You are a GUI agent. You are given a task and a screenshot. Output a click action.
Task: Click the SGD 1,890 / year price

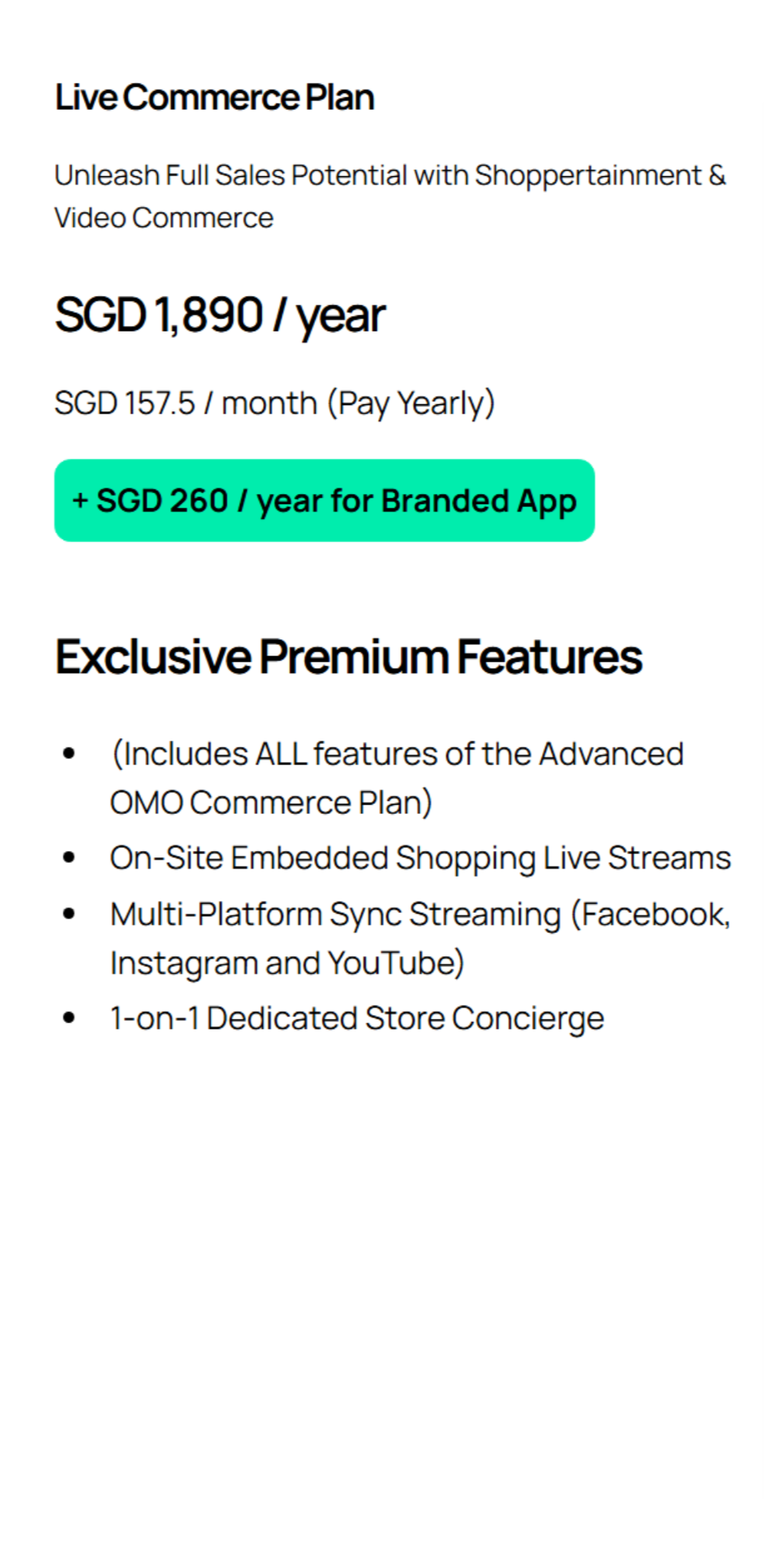point(220,315)
